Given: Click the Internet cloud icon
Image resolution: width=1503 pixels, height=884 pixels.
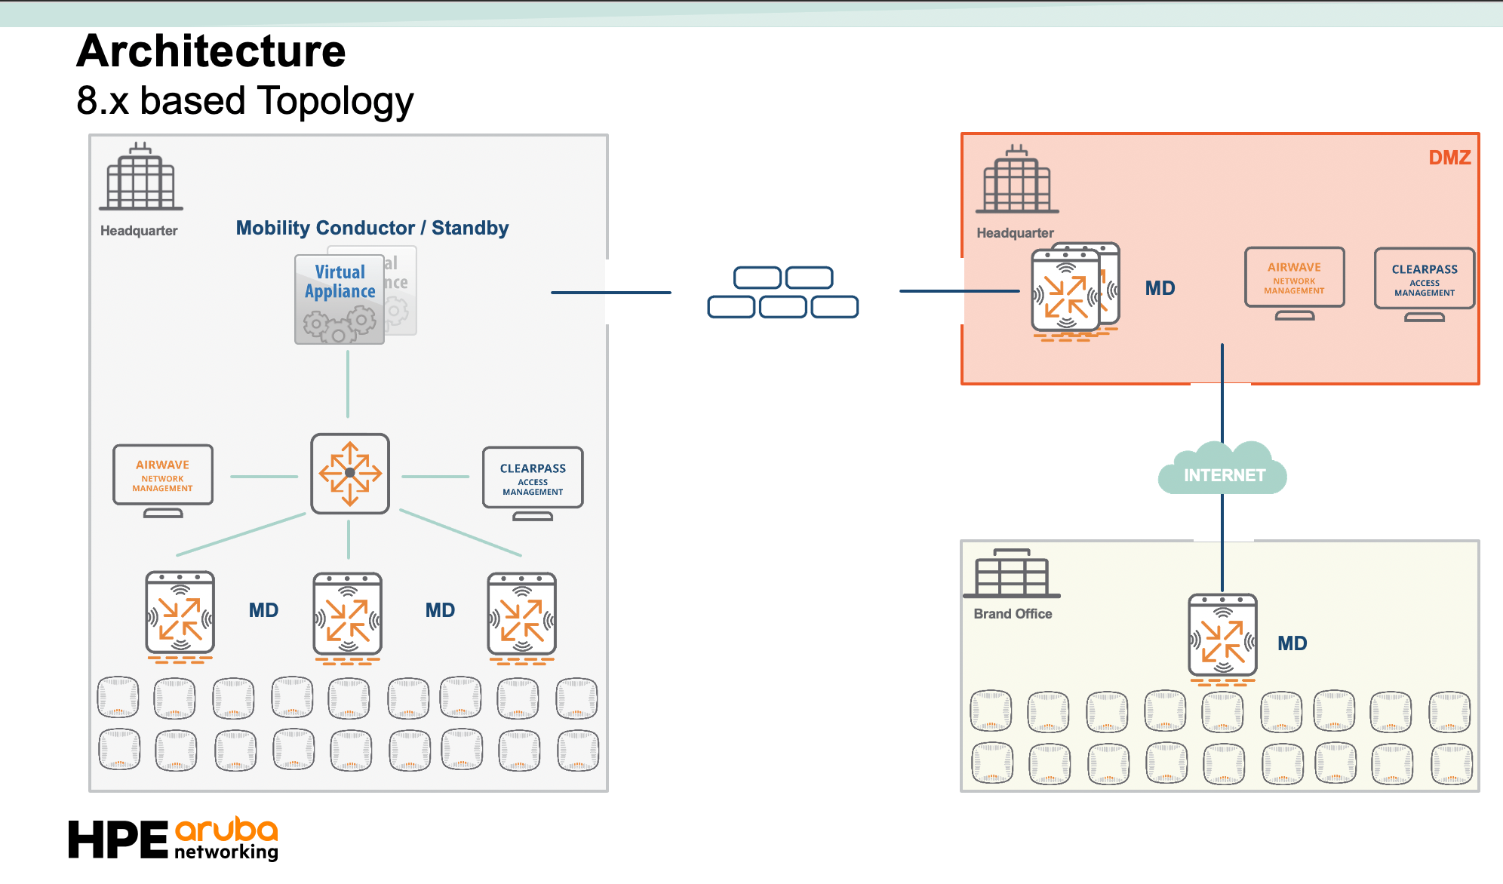Looking at the screenshot, I should coord(1222,468).
